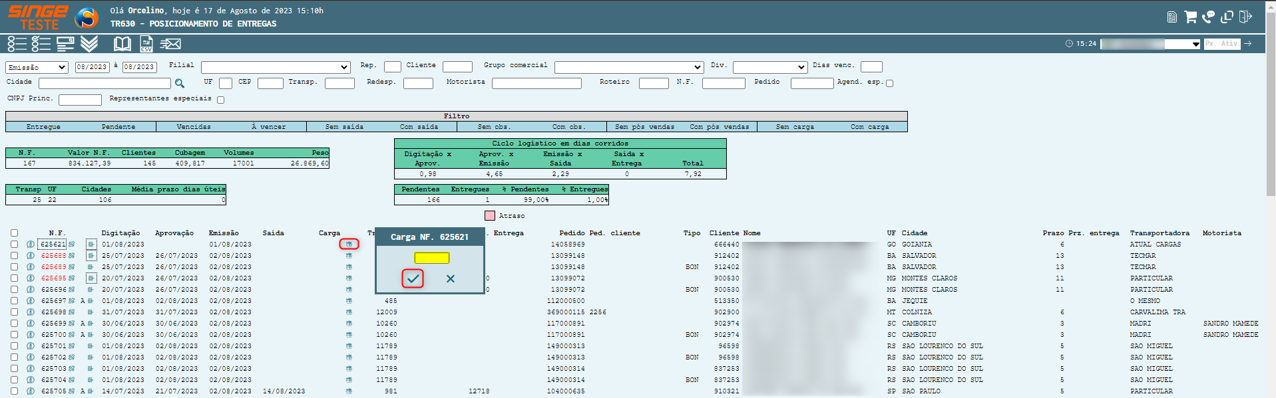This screenshot has height=398, width=1276.
Task: Click the info icon on row 625688
Action: (x=31, y=256)
